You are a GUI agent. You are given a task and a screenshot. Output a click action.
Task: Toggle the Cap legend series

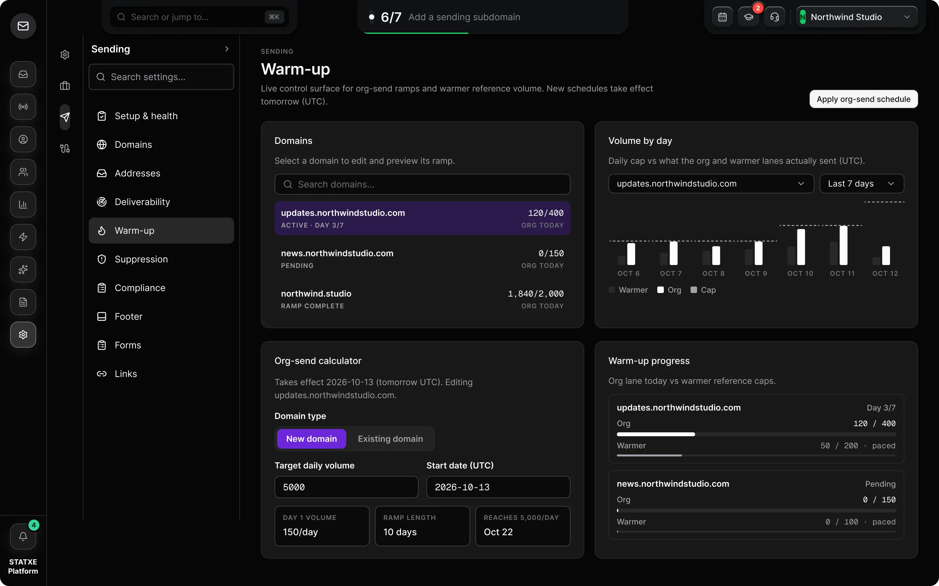(703, 290)
